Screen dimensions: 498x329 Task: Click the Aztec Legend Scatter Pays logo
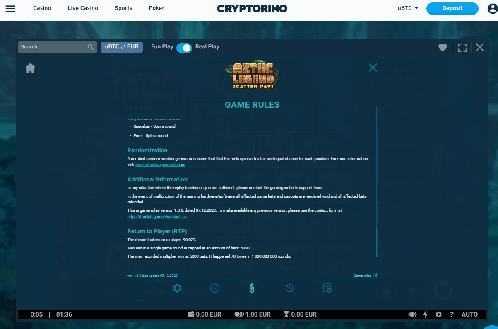coord(252,76)
